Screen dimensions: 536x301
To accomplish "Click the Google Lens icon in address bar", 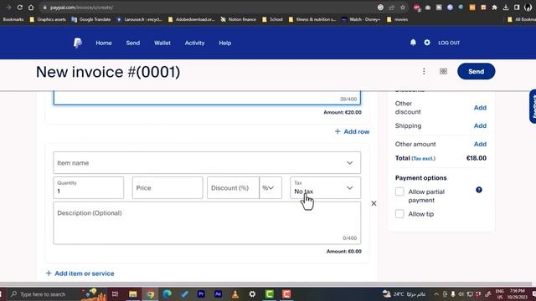I will click(380, 8).
